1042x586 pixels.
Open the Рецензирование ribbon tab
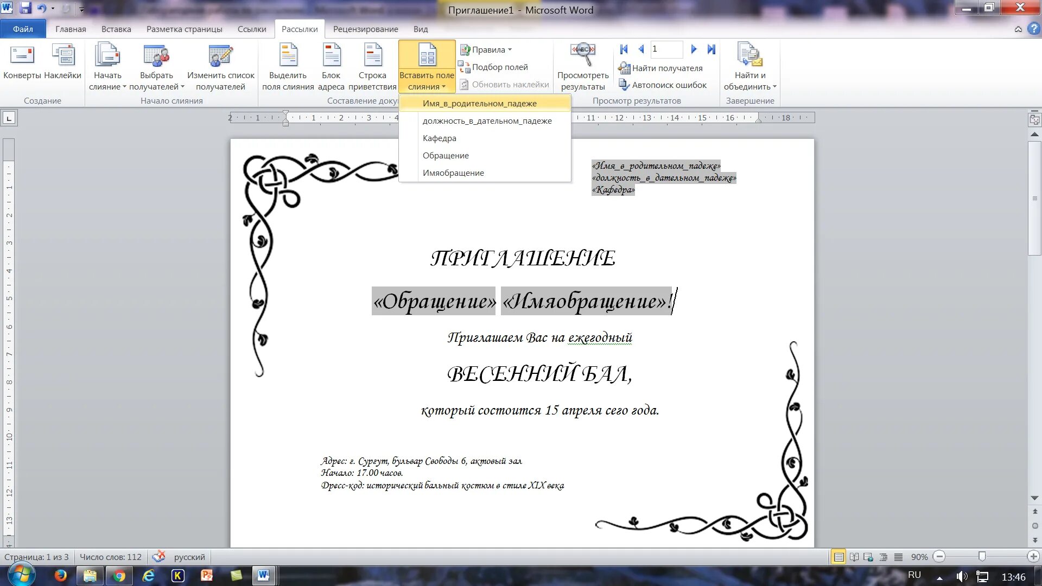(365, 29)
